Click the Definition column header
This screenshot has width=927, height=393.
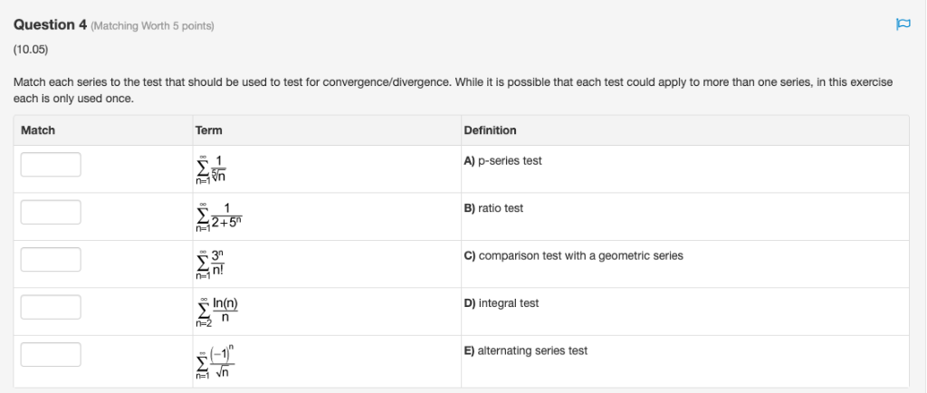coord(490,130)
